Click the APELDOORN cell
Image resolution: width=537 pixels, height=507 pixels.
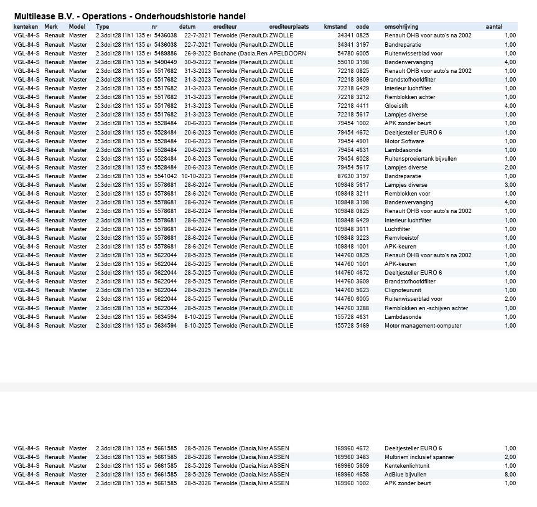(x=287, y=53)
